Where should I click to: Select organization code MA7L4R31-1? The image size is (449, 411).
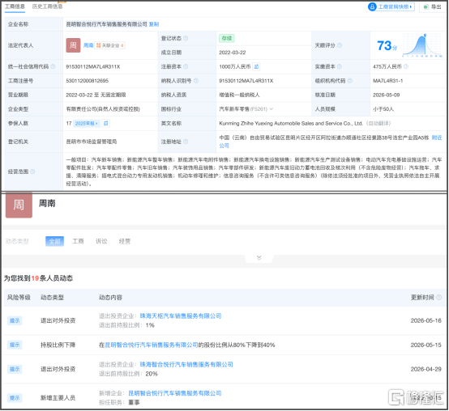coord(387,81)
